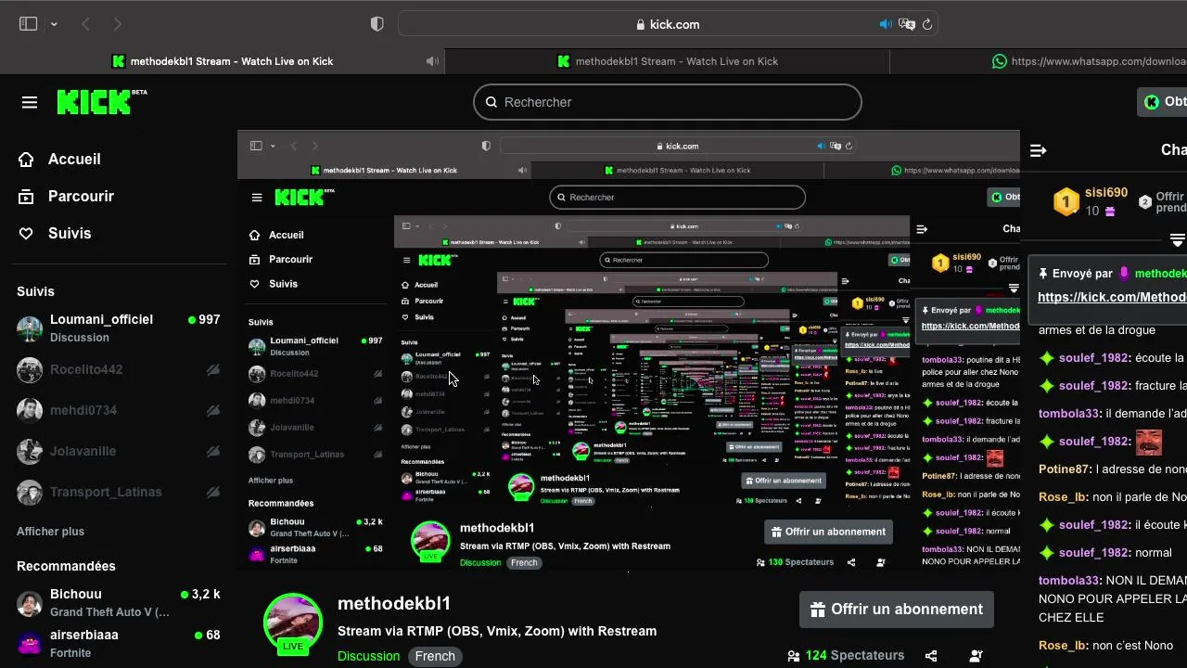Screen dimensions: 1187x668
Task: Open Suivis with the heart in the outer sidebar
Action: click(x=55, y=234)
